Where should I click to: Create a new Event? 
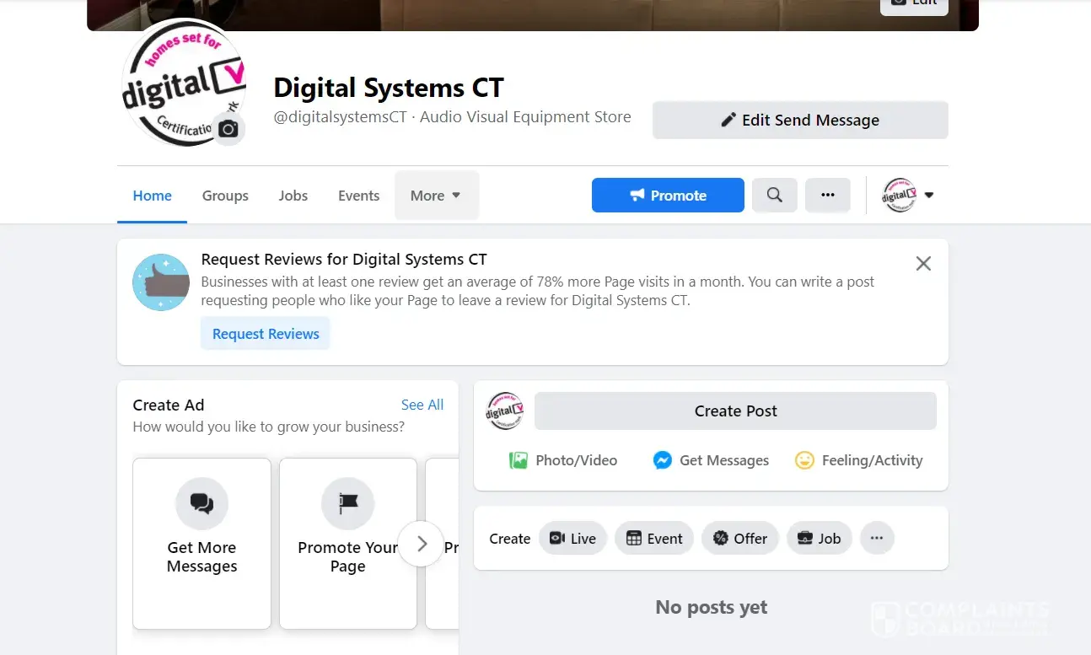(x=653, y=539)
